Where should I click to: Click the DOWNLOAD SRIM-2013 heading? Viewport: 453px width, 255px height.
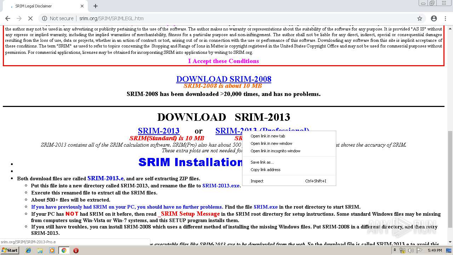point(224,117)
